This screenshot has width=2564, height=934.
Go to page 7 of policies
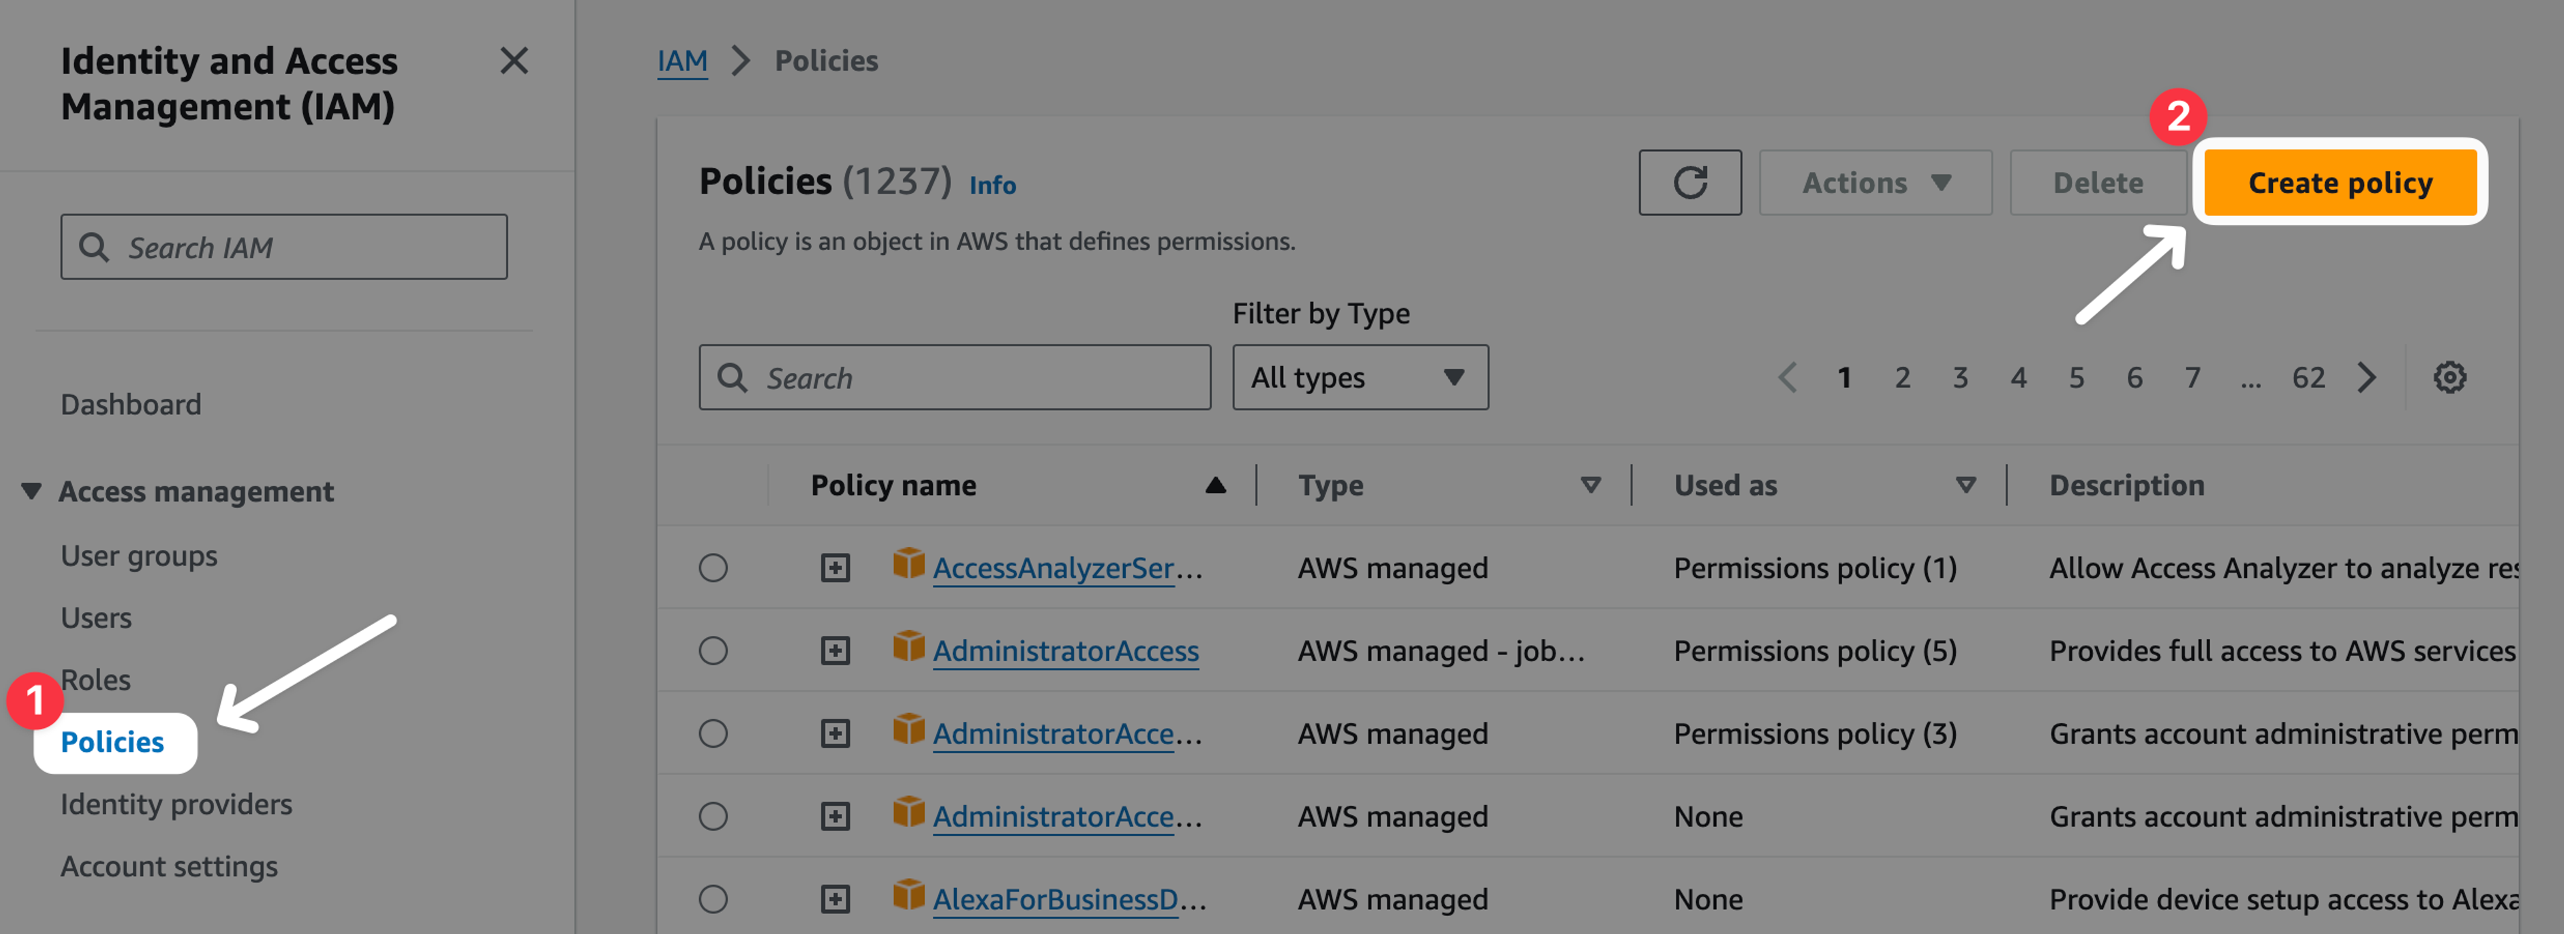[2193, 377]
